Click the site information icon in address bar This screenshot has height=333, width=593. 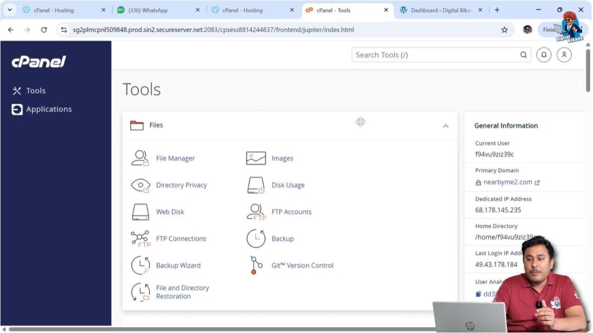[64, 30]
